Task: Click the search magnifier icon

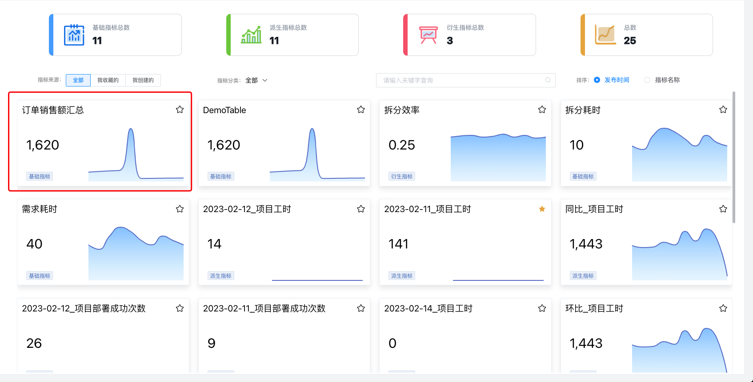Action: point(548,80)
